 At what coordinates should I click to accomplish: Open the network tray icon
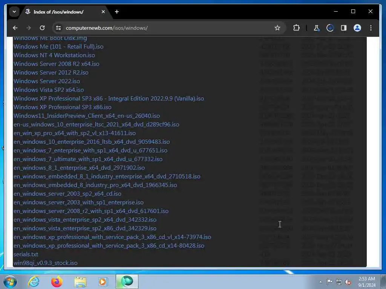(339, 282)
